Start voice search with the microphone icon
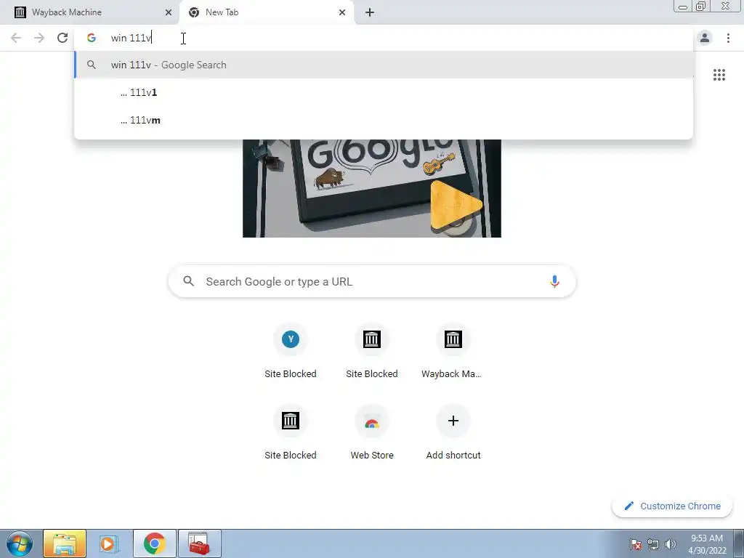The width and height of the screenshot is (744, 558). (554, 281)
